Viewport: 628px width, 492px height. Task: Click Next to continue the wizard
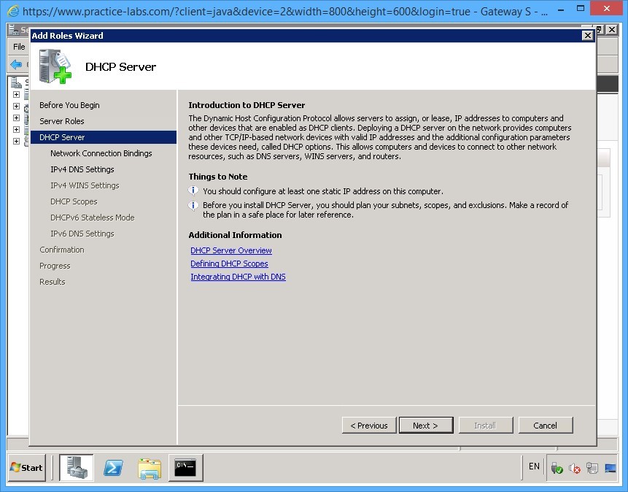pyautogui.click(x=426, y=425)
